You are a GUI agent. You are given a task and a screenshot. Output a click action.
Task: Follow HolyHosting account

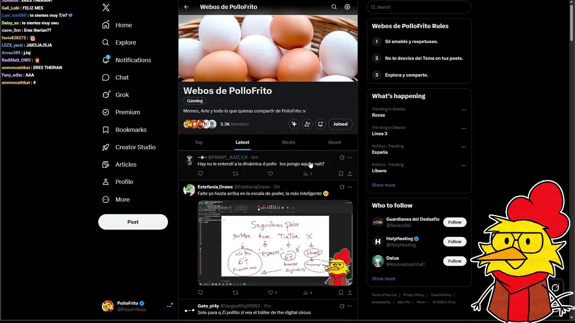[455, 241]
